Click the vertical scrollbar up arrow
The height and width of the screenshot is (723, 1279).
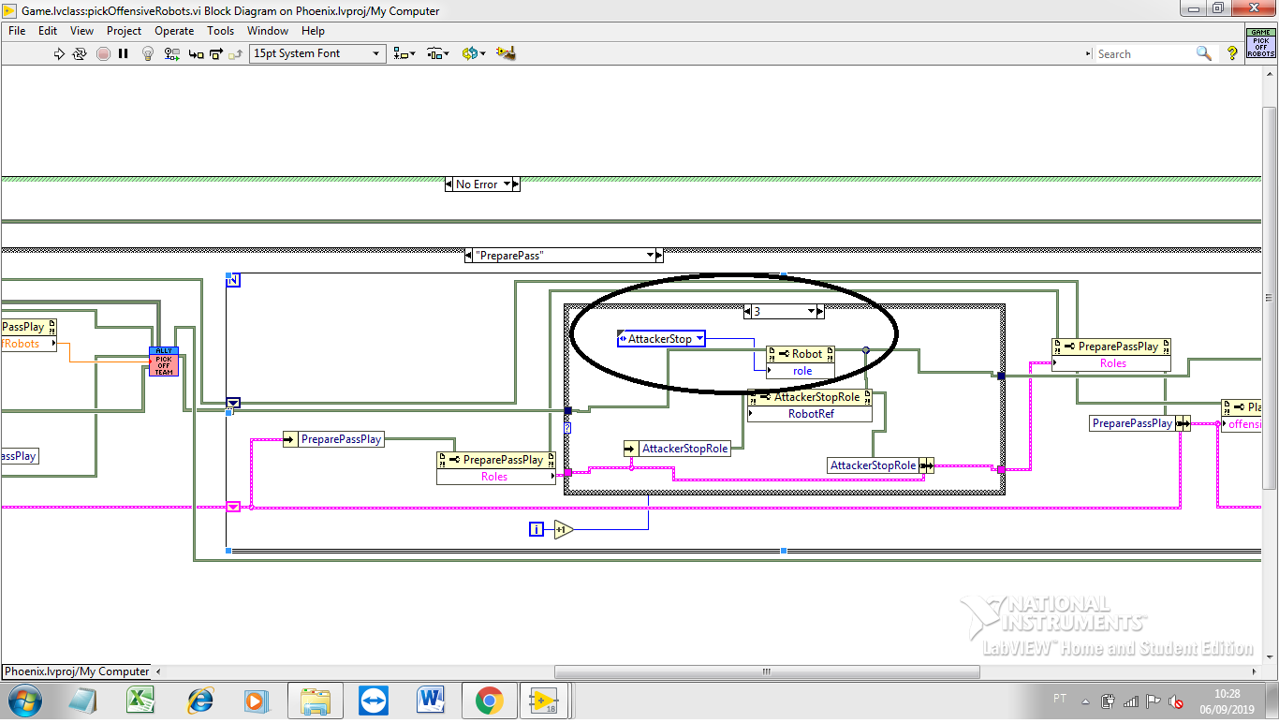click(x=1271, y=73)
